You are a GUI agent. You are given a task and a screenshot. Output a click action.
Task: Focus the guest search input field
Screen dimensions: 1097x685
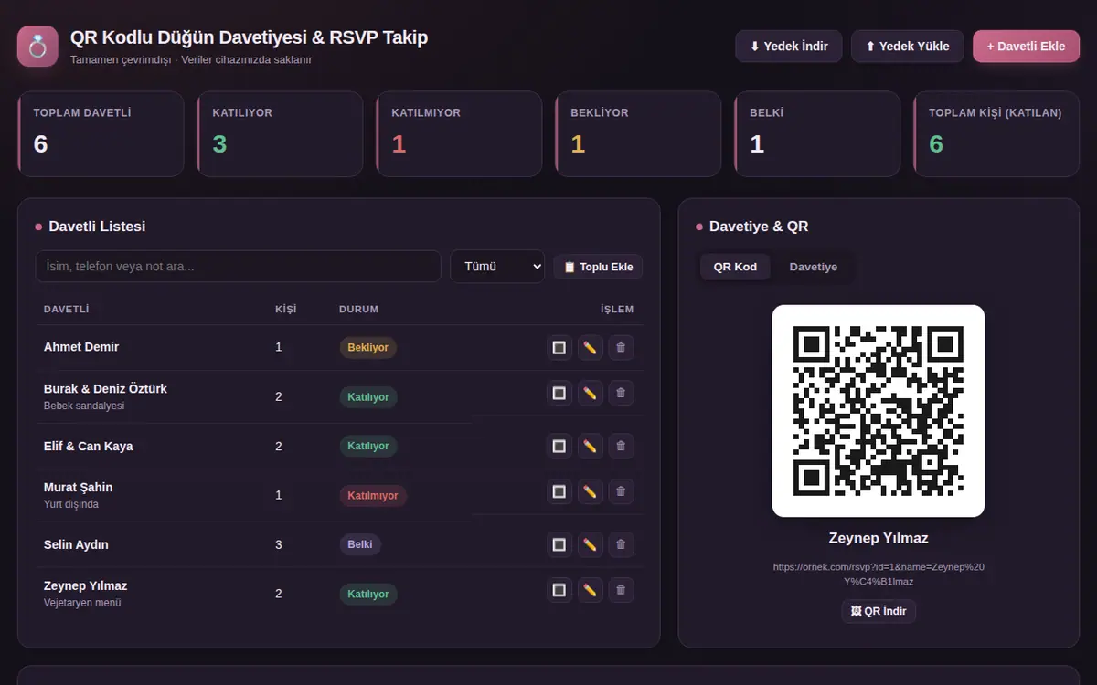tap(238, 267)
